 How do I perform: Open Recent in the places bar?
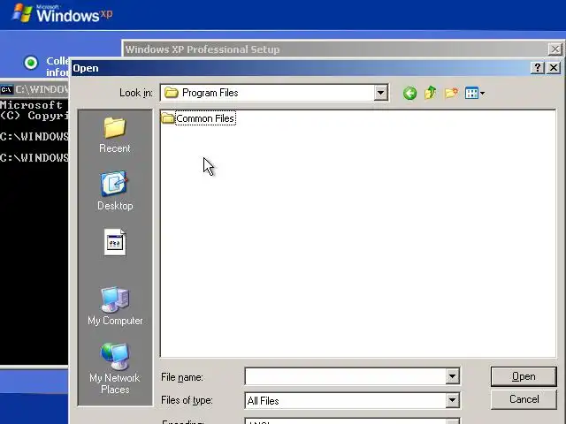[x=115, y=135]
